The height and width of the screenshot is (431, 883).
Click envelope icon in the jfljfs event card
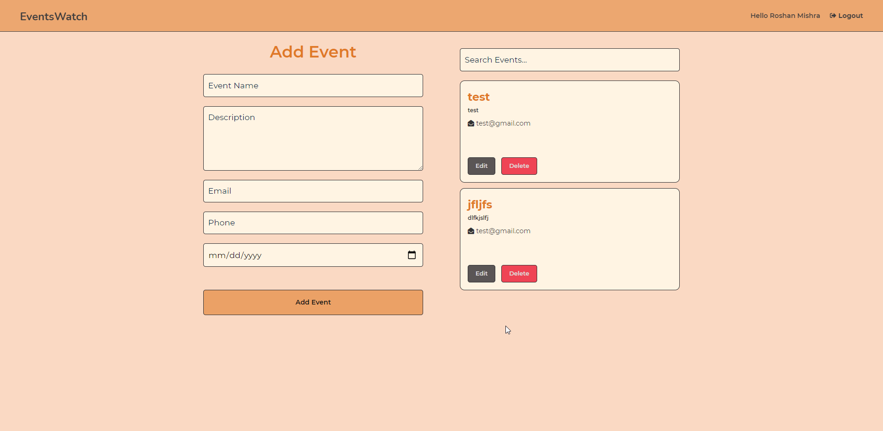471,231
